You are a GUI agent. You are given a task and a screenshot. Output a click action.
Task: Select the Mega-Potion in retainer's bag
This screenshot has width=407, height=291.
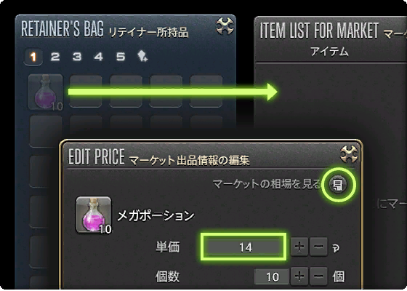click(x=45, y=92)
